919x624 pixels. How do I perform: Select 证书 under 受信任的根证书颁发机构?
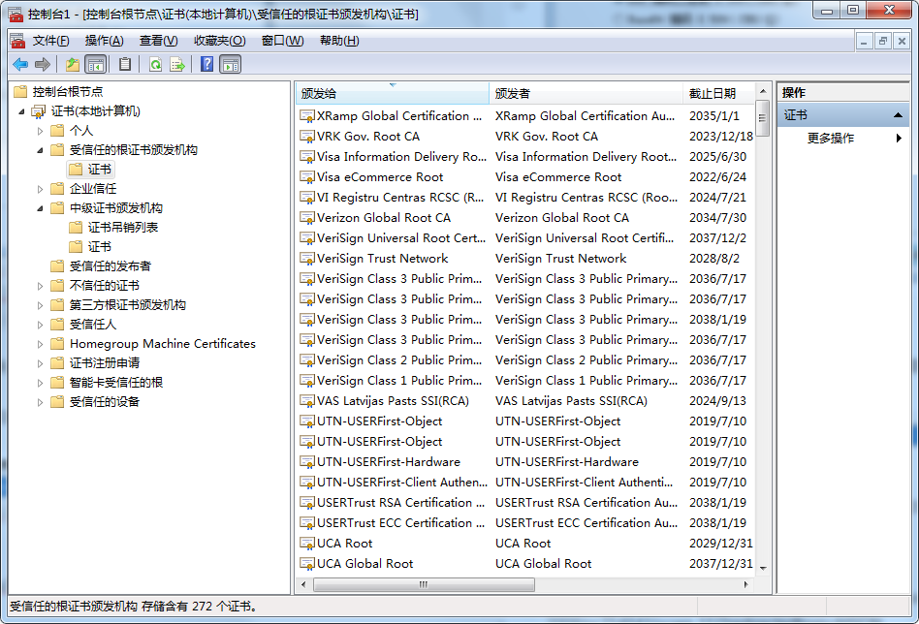[x=99, y=170]
